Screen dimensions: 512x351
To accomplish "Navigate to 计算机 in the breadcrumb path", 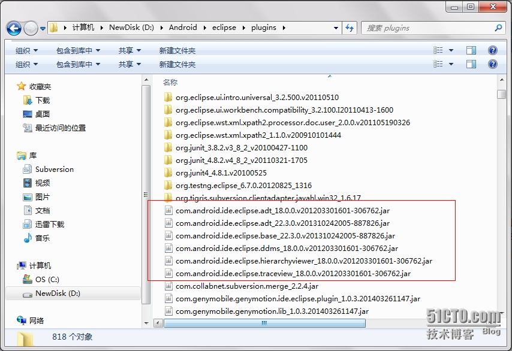I will (x=83, y=28).
